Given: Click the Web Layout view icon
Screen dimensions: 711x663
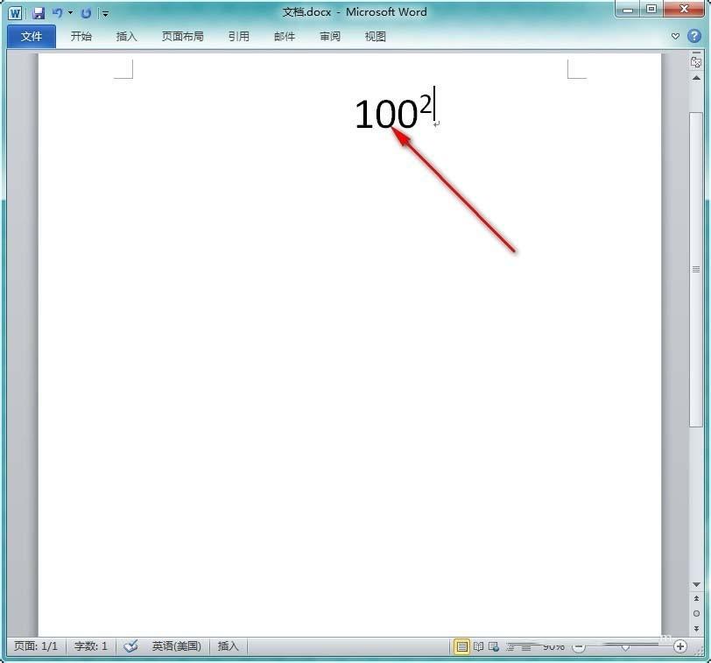Looking at the screenshot, I should [x=493, y=646].
